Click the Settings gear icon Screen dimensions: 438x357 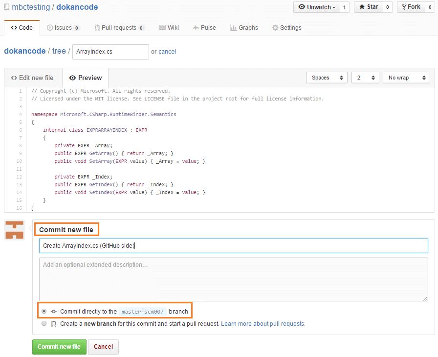point(274,28)
